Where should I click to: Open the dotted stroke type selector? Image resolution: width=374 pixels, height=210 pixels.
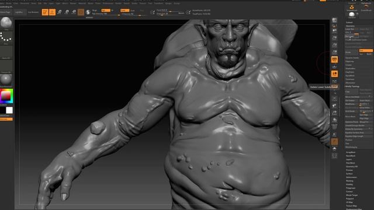tap(6, 37)
